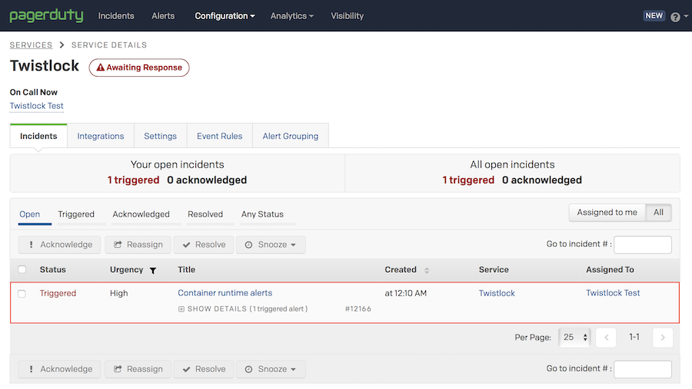
Task: Click the NEW badge in header
Action: [654, 15]
